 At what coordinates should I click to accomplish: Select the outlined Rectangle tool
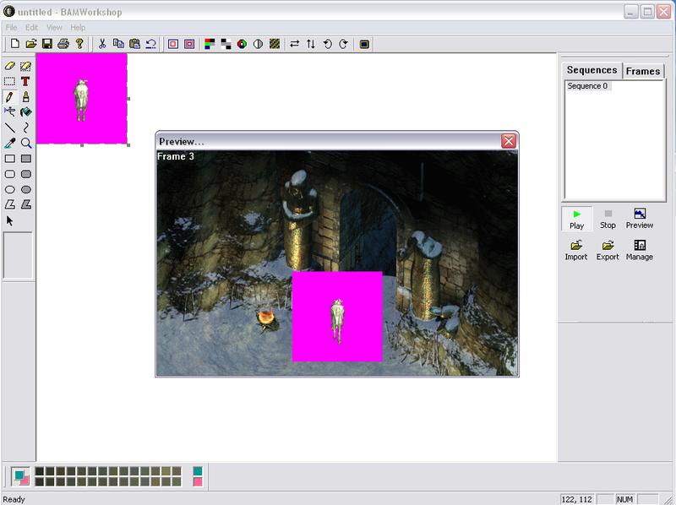9,159
